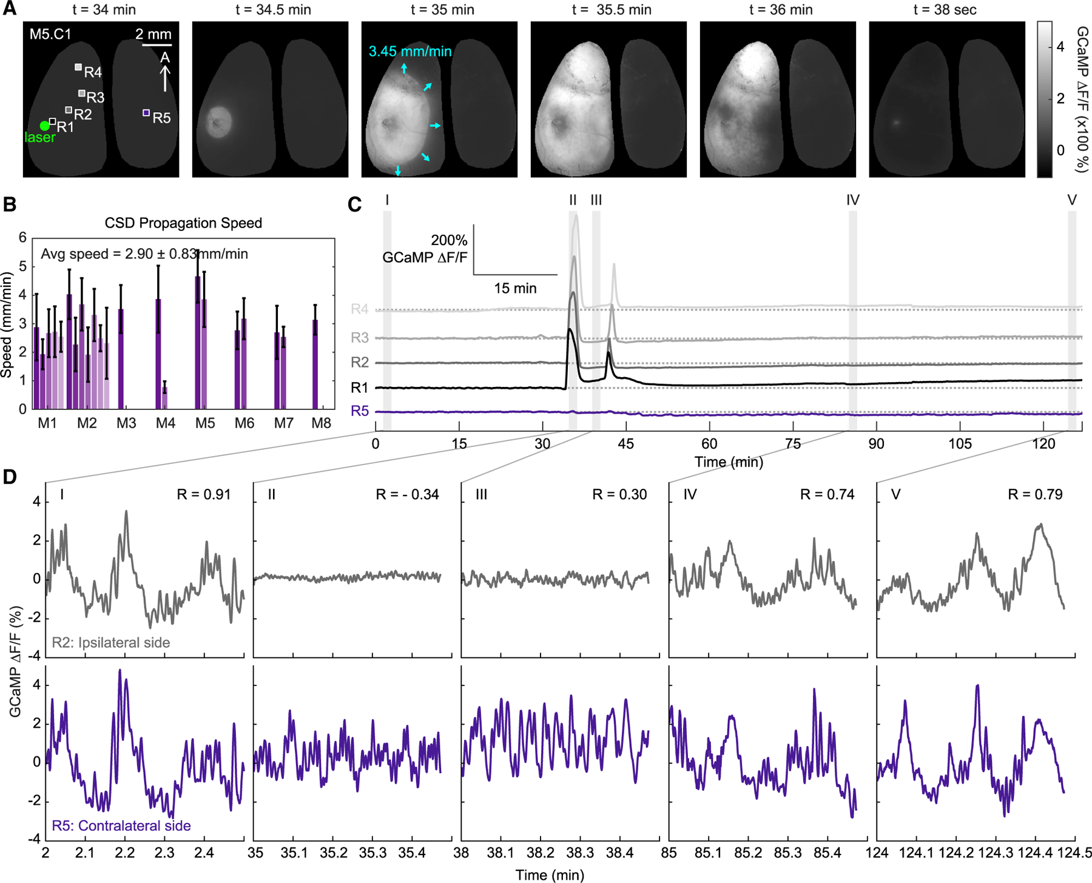Click the purple R5 region marker

[146, 113]
